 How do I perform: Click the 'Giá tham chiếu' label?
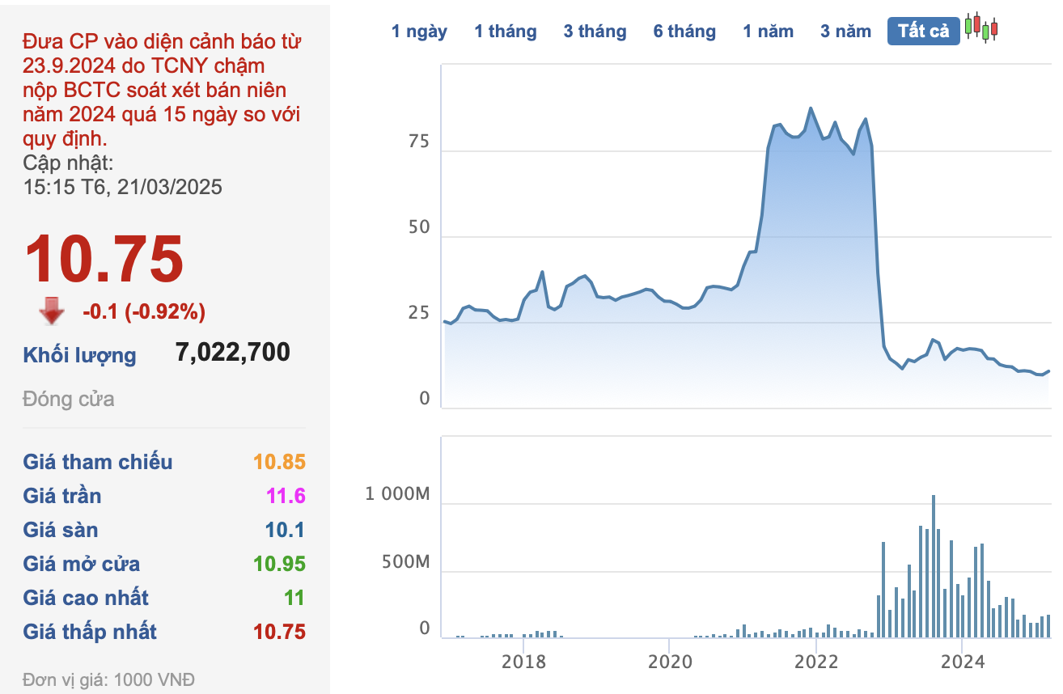click(98, 462)
